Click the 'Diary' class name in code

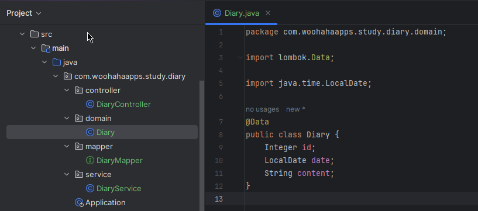click(318, 134)
